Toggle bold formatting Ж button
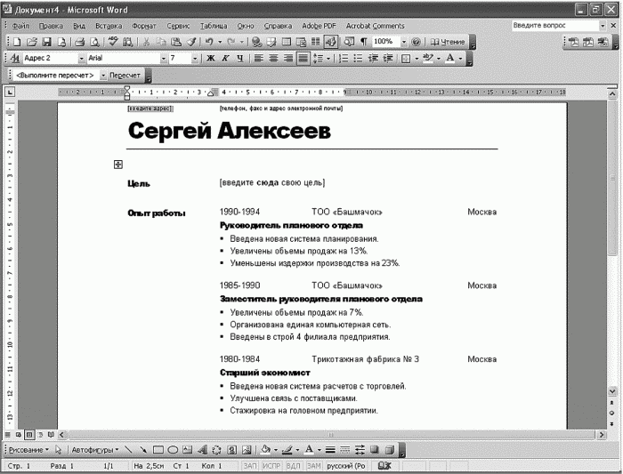The image size is (623, 474). pos(211,59)
